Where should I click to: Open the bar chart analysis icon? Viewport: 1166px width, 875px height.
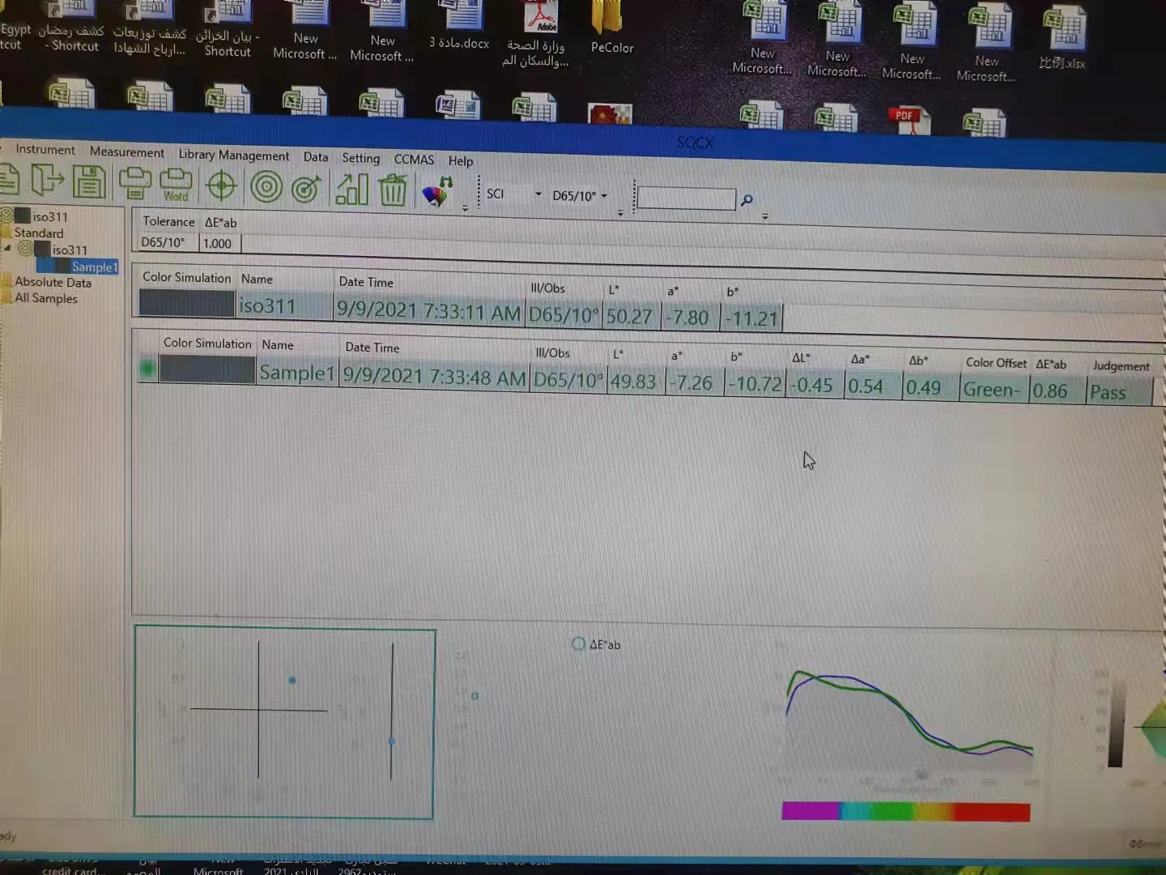point(351,189)
